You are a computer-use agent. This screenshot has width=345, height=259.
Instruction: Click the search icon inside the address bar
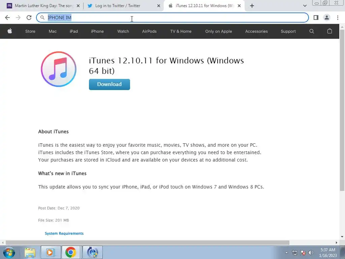(42, 18)
